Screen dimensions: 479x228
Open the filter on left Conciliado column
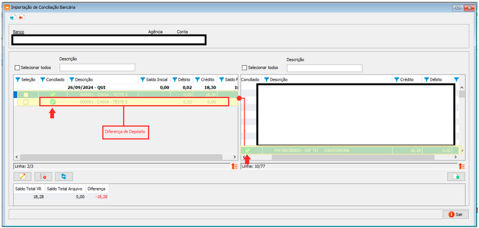coord(43,80)
